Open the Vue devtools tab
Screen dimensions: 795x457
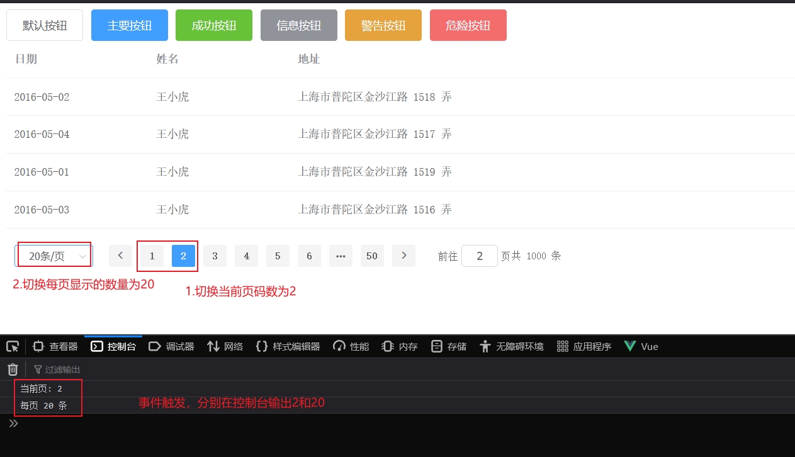coord(641,346)
